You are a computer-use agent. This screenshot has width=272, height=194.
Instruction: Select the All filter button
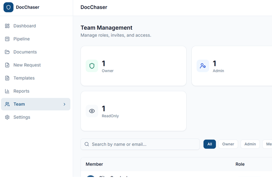click(210, 144)
